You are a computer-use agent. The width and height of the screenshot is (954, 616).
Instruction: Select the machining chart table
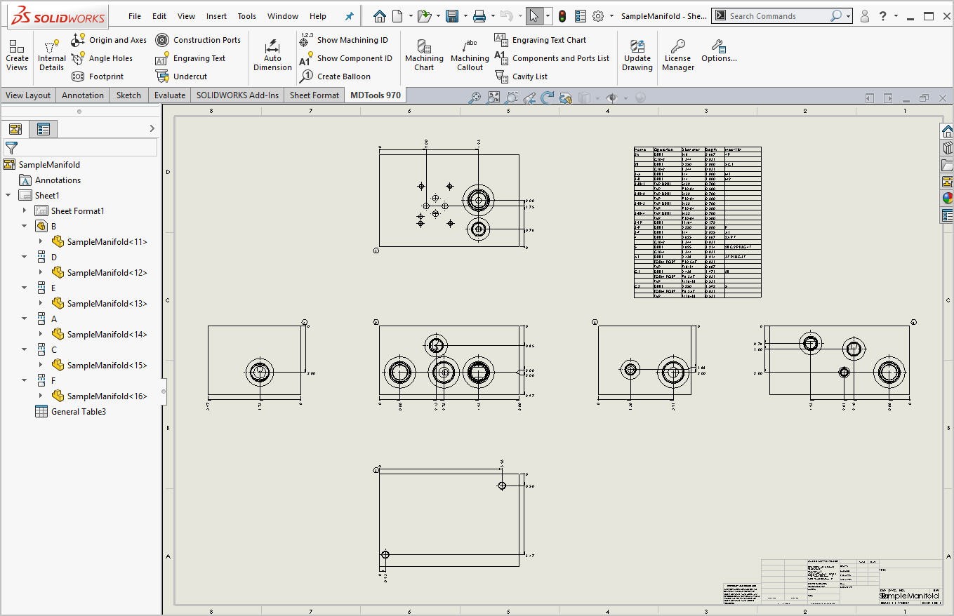tap(697, 222)
